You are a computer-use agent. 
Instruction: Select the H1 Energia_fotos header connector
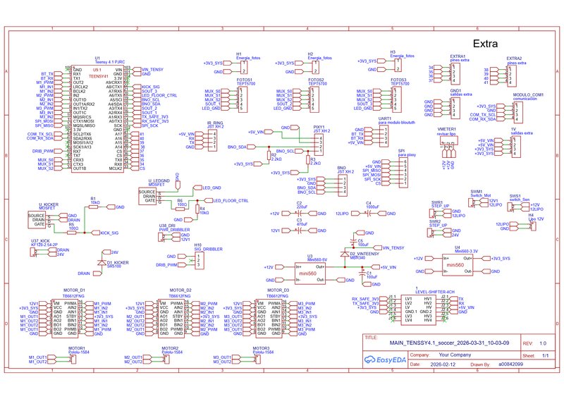(x=244, y=67)
